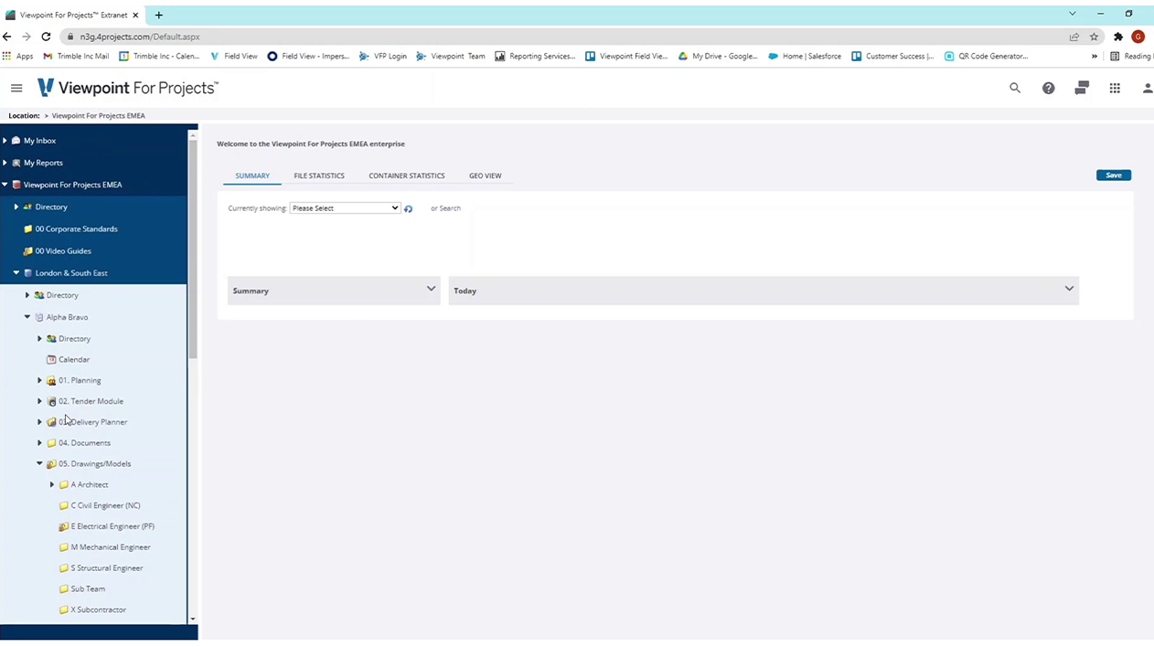Select the M Mechanical Engineer folder
This screenshot has height=647, width=1154.
pyautogui.click(x=110, y=546)
